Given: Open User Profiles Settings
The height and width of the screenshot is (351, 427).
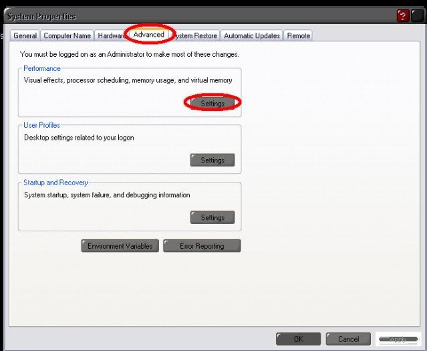Looking at the screenshot, I should [x=212, y=160].
